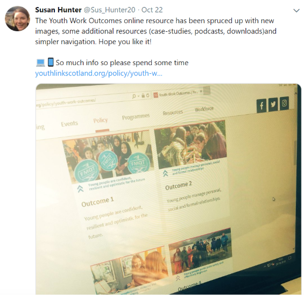Click the double chevron icon under Outcome 2 image

pos(165,173)
